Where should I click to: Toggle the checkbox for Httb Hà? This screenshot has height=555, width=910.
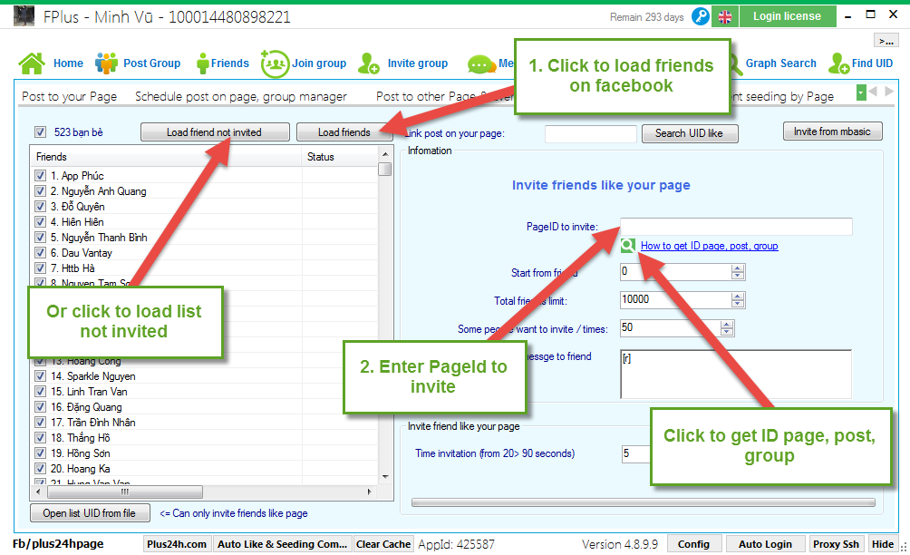coord(40,268)
